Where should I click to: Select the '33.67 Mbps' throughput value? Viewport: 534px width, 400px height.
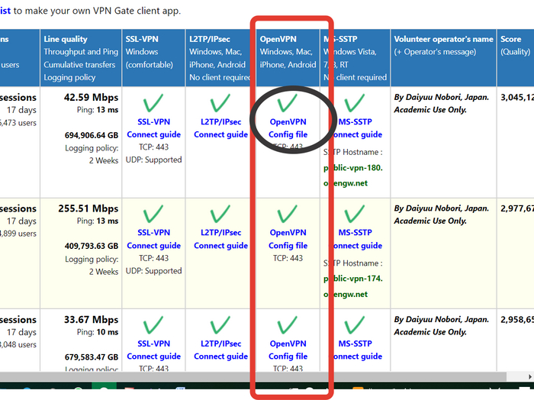coord(92,320)
